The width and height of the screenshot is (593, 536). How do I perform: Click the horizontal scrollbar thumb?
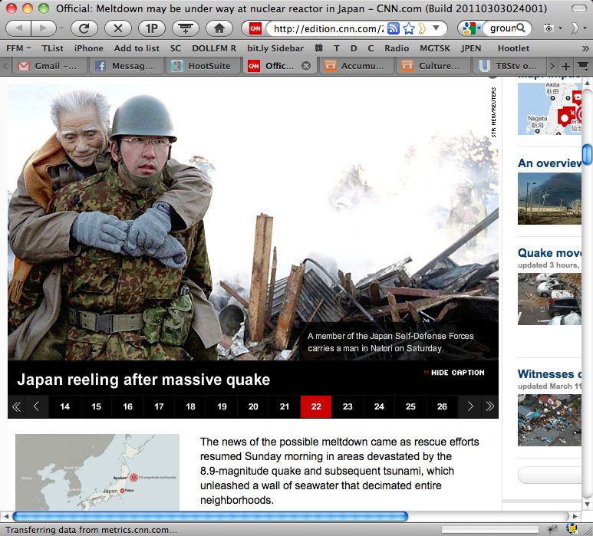point(209,516)
